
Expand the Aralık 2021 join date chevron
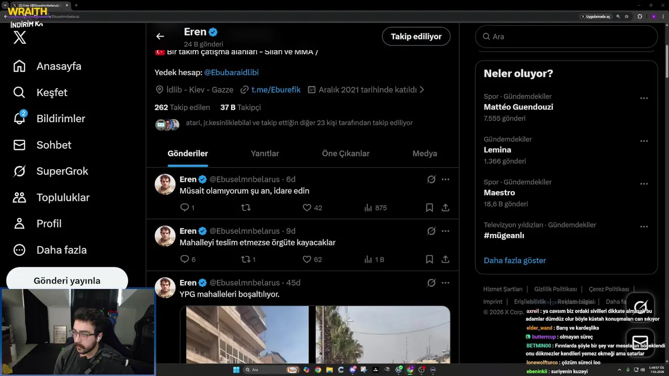[x=422, y=90]
